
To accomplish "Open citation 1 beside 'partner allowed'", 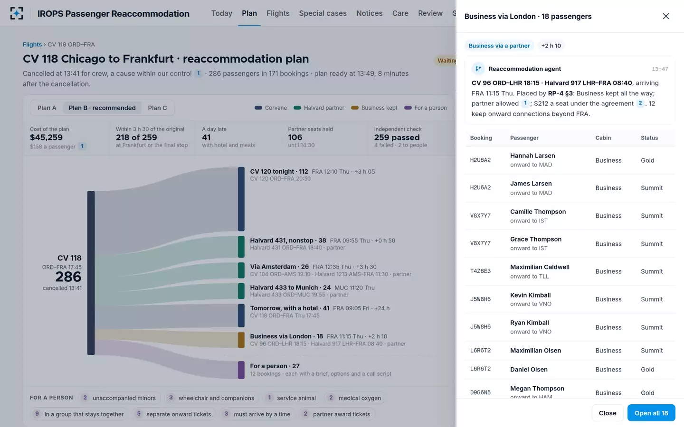I will (525, 103).
